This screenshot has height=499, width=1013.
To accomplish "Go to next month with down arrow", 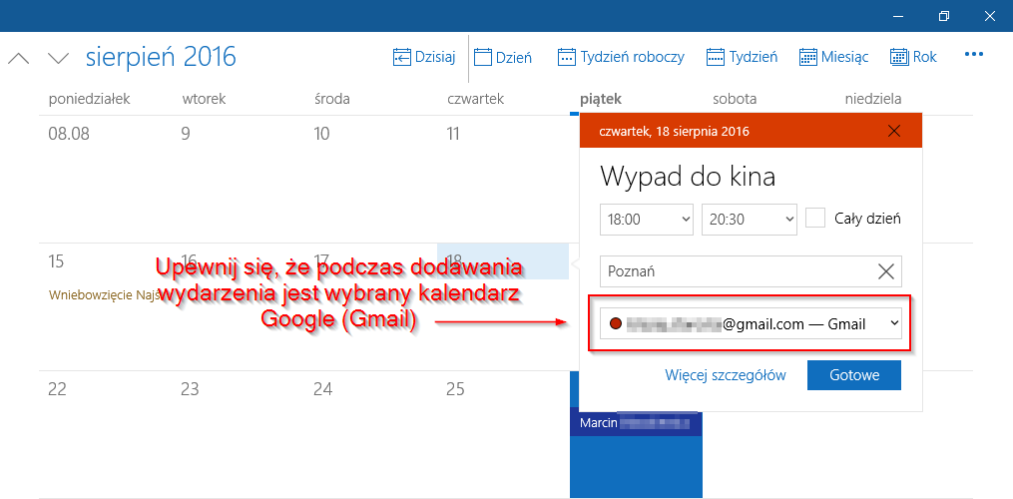I will click(x=58, y=58).
